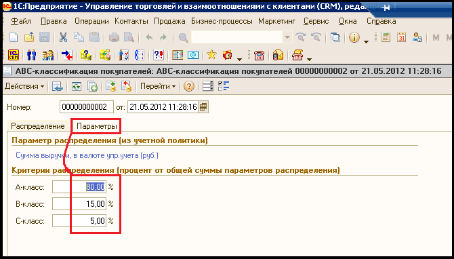Viewport: 454px width, 259px height.
Task: Open the checklist task icon
Action: click(x=124, y=55)
